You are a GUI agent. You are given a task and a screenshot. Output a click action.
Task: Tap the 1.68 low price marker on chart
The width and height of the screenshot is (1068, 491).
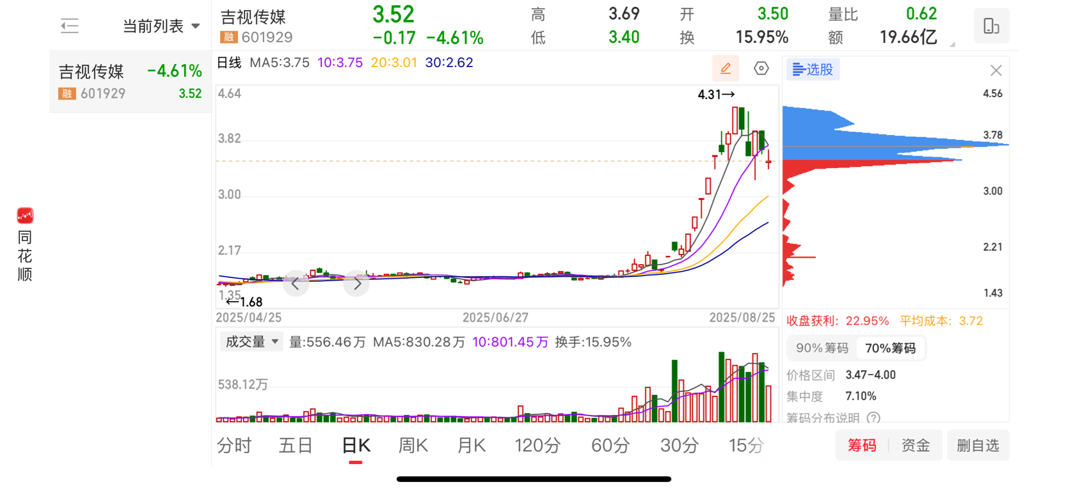(244, 302)
